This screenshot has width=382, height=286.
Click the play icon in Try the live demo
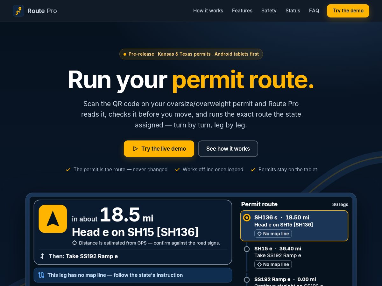coord(135,149)
